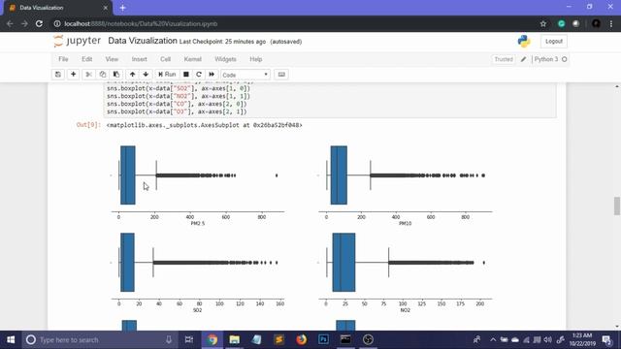Open the Widgets menu
This screenshot has height=349, width=621.
[x=225, y=59]
